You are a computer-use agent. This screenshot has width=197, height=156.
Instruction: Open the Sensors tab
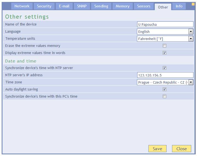[144, 6]
